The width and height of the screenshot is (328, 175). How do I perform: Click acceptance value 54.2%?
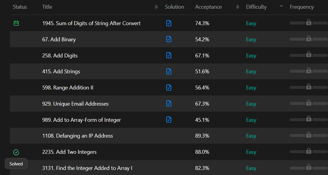tap(202, 39)
